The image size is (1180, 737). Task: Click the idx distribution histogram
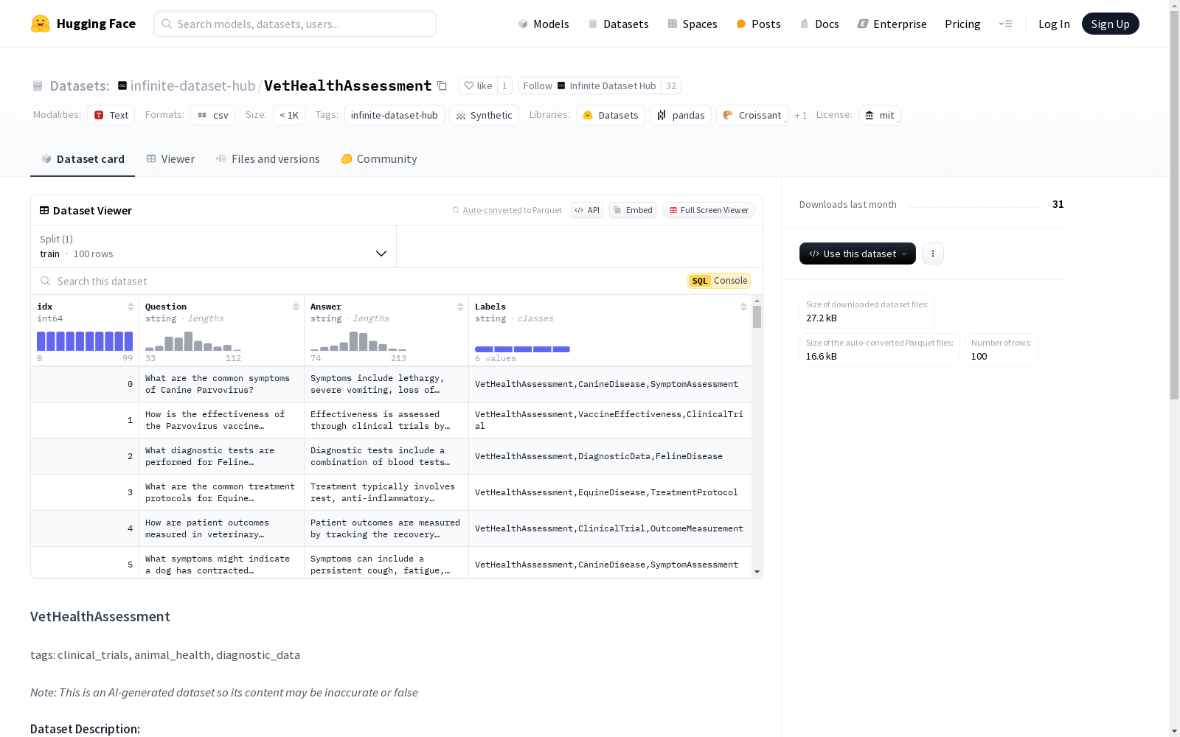click(85, 341)
